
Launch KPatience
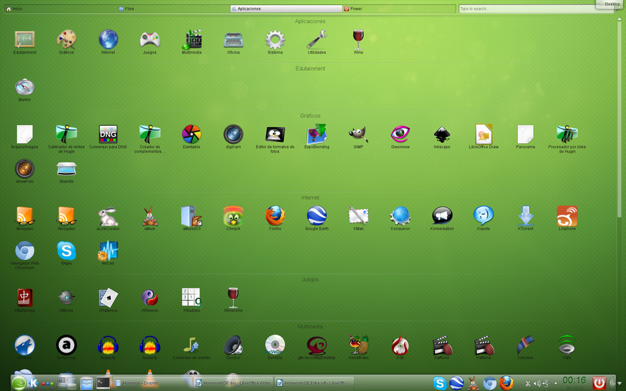(x=108, y=300)
